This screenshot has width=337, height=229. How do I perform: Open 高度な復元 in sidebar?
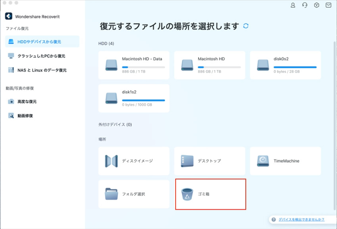(42, 101)
